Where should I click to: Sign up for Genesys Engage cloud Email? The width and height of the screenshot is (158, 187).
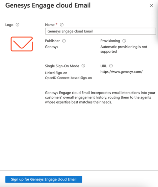[44, 179]
